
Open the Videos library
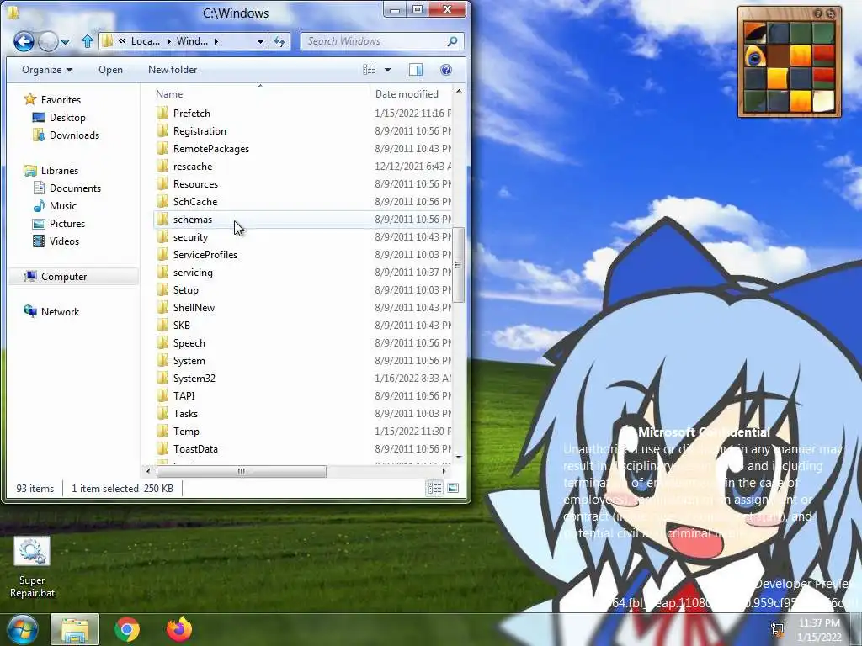point(56,241)
